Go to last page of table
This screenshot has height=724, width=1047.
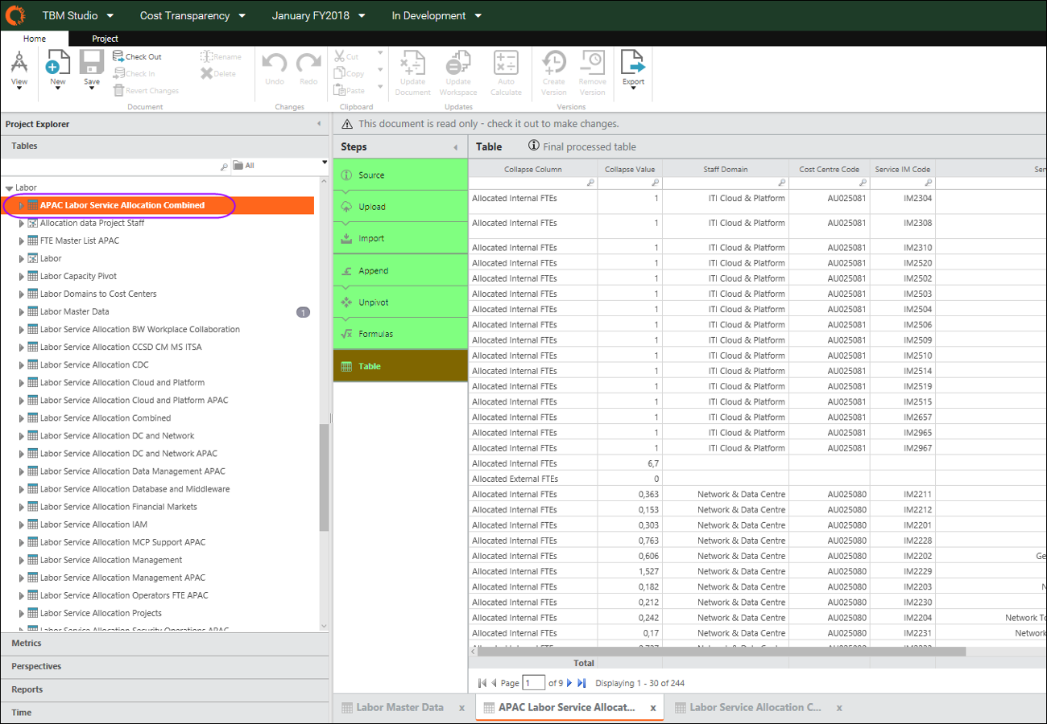[581, 683]
